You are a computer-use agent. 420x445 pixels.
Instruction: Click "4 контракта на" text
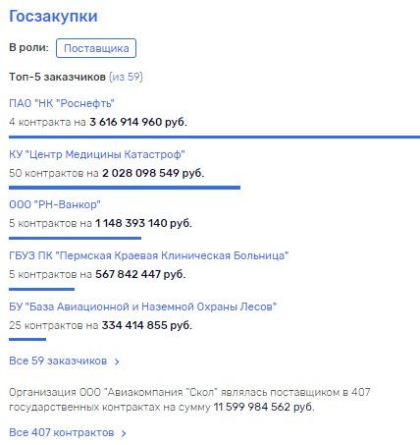[x=47, y=122]
